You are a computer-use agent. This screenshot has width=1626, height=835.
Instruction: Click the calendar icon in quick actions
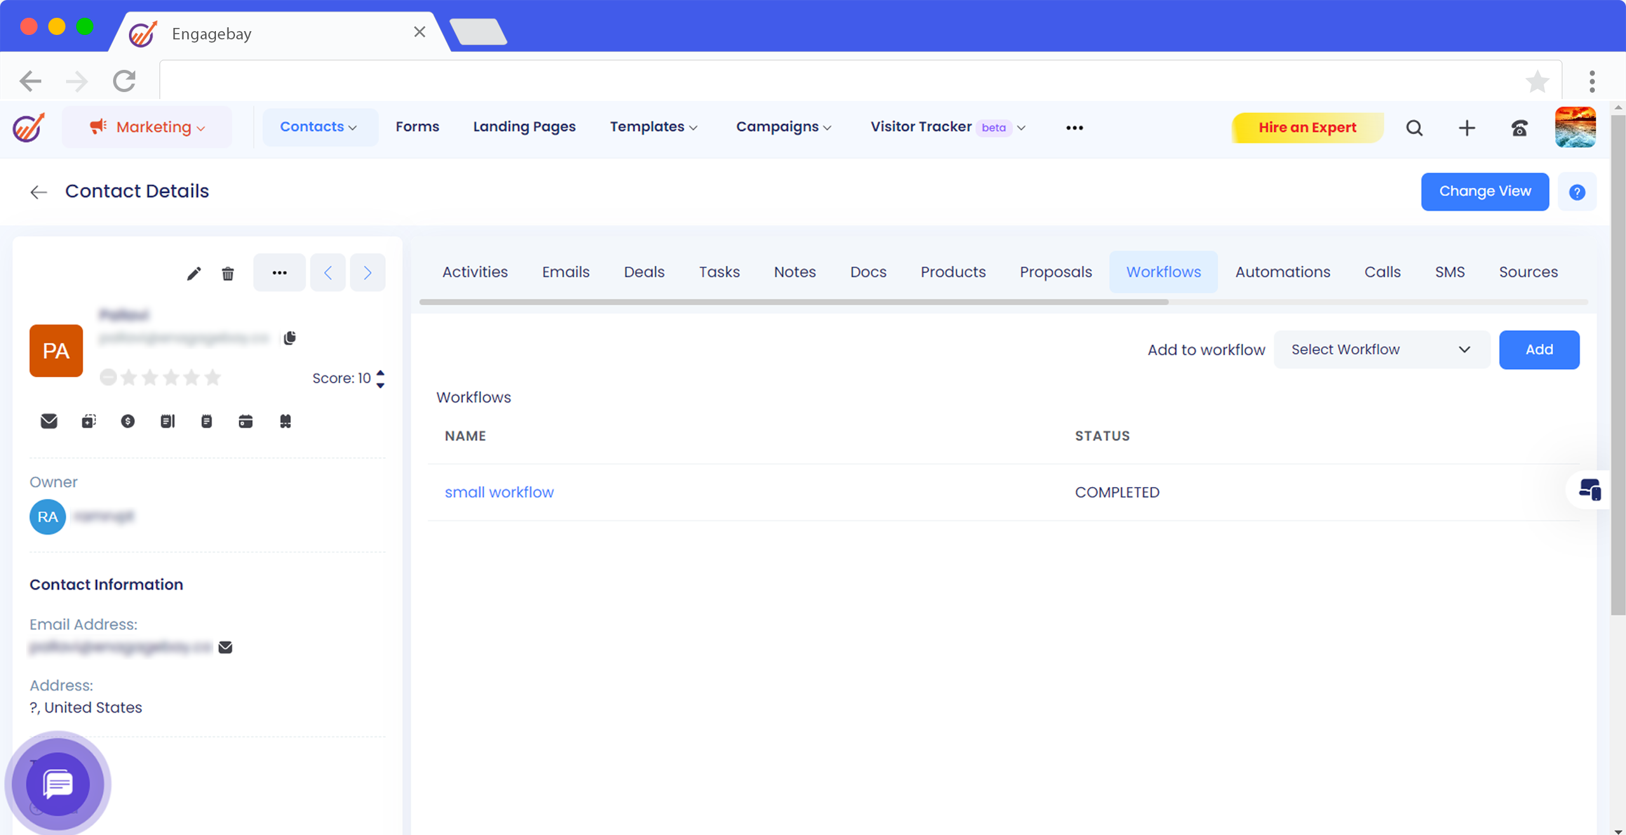246,421
